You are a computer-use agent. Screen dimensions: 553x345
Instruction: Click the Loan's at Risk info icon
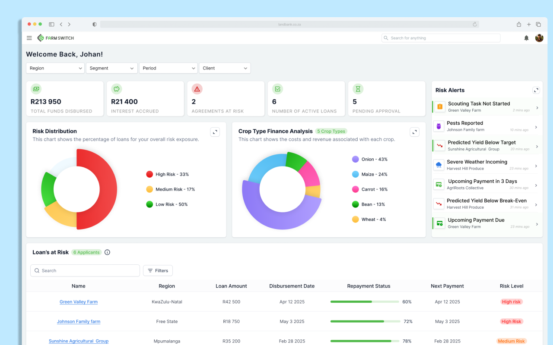(108, 252)
